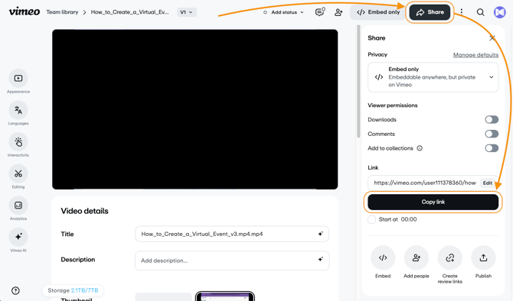
Task: Click the Publish upload icon
Action: [x=483, y=258]
